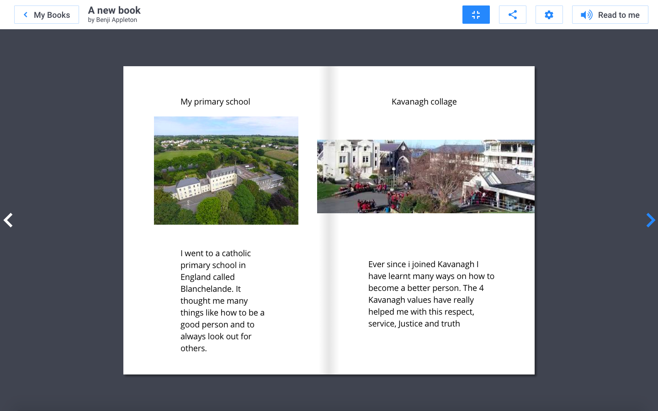Click the title 'A new book'
Screen dimensions: 658x411
pos(114,10)
